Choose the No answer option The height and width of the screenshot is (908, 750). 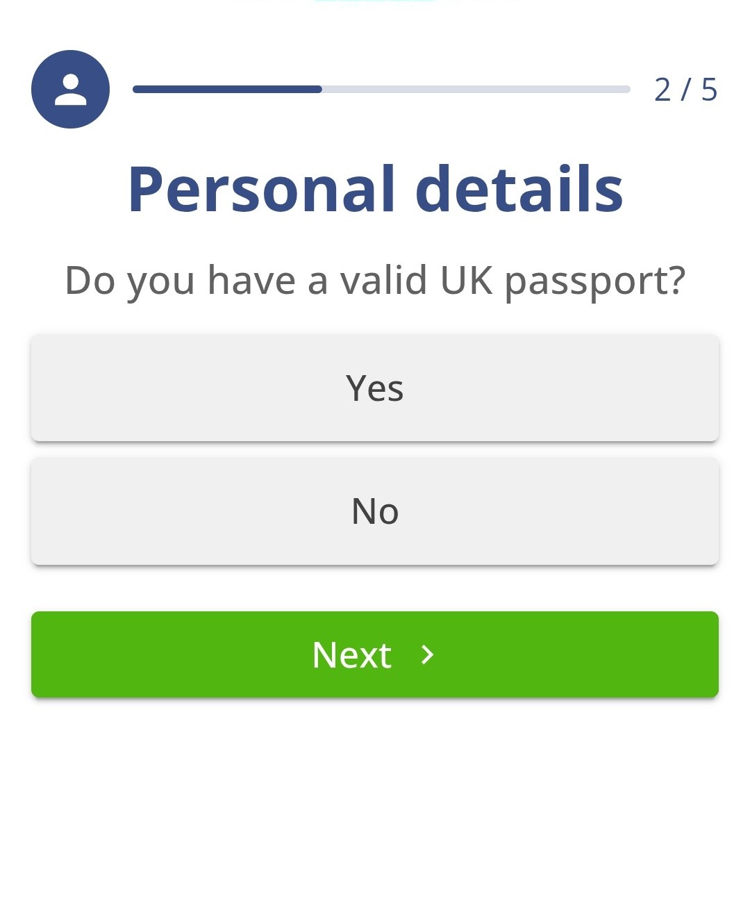tap(375, 511)
